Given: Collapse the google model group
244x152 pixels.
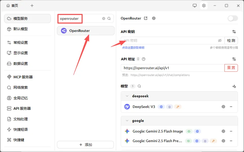Looking at the screenshot, I should point(127,121).
